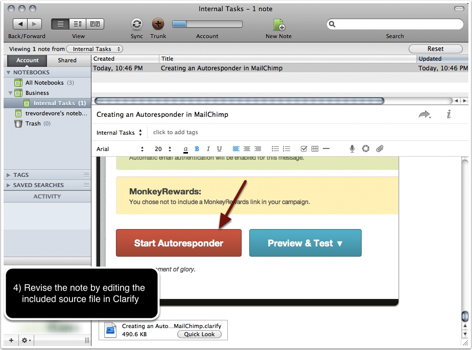Center align text
Viewport: 472px width, 350px height.
click(247, 149)
